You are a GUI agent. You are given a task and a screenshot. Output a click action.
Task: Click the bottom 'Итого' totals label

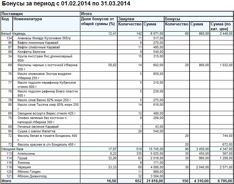[6, 181]
